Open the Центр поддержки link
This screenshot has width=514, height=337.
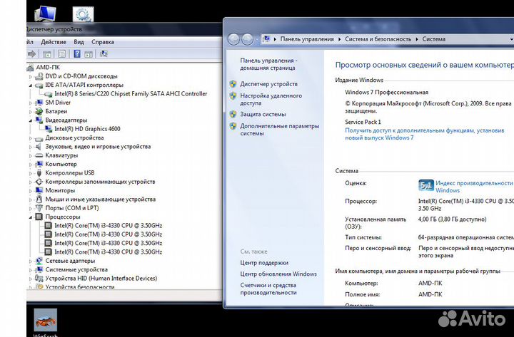(x=264, y=263)
